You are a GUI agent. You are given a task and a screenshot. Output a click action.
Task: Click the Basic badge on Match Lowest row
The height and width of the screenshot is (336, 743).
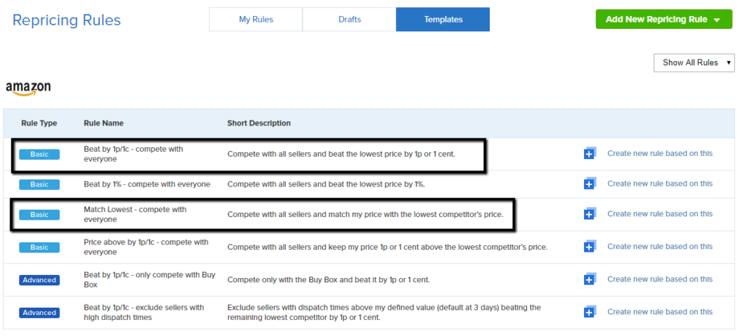39,215
